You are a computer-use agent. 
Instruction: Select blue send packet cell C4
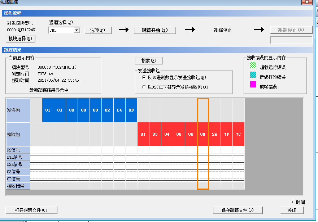click(x=119, y=110)
